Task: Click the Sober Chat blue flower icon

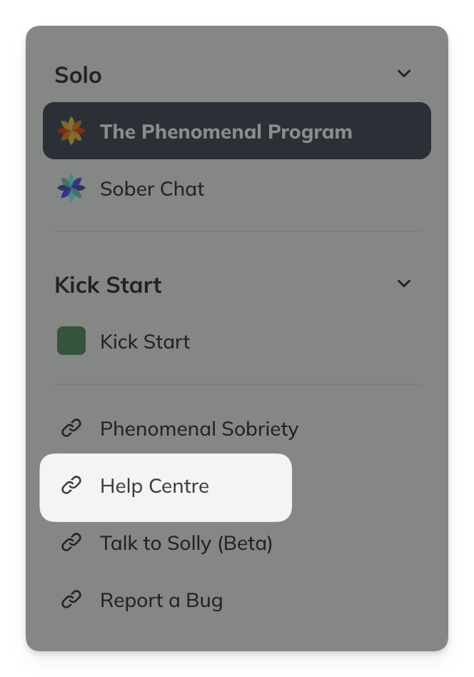Action: tap(71, 189)
